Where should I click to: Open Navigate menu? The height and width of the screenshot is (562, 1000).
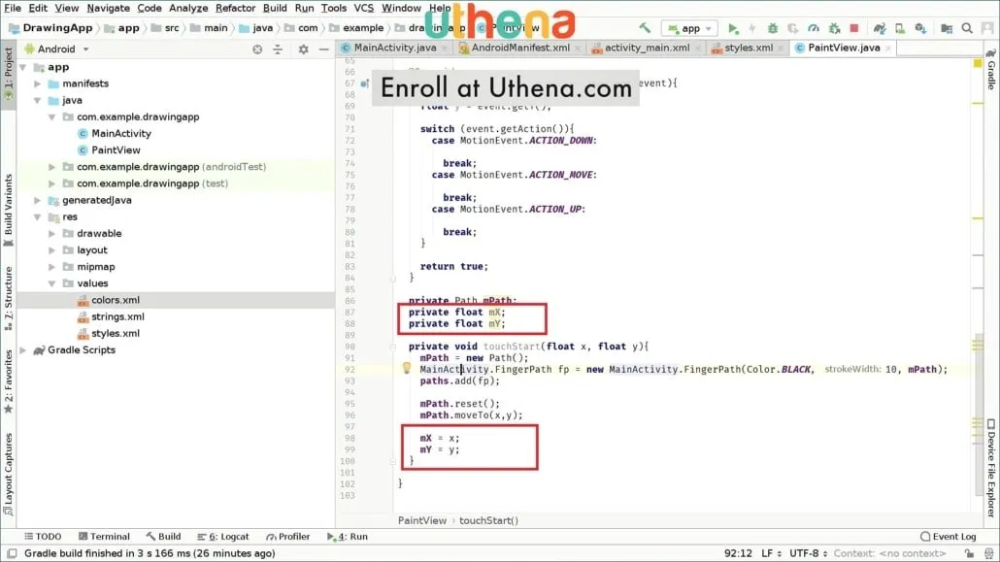click(x=108, y=9)
